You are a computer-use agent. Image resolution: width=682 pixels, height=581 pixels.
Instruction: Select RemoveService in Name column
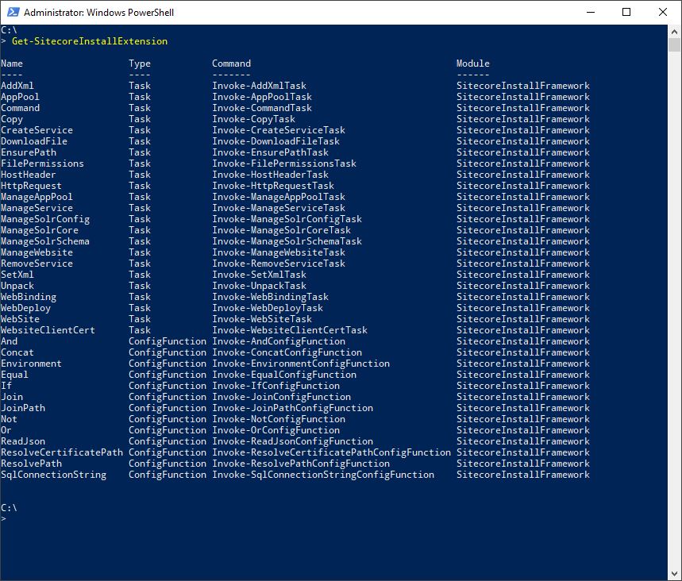pyautogui.click(x=37, y=264)
